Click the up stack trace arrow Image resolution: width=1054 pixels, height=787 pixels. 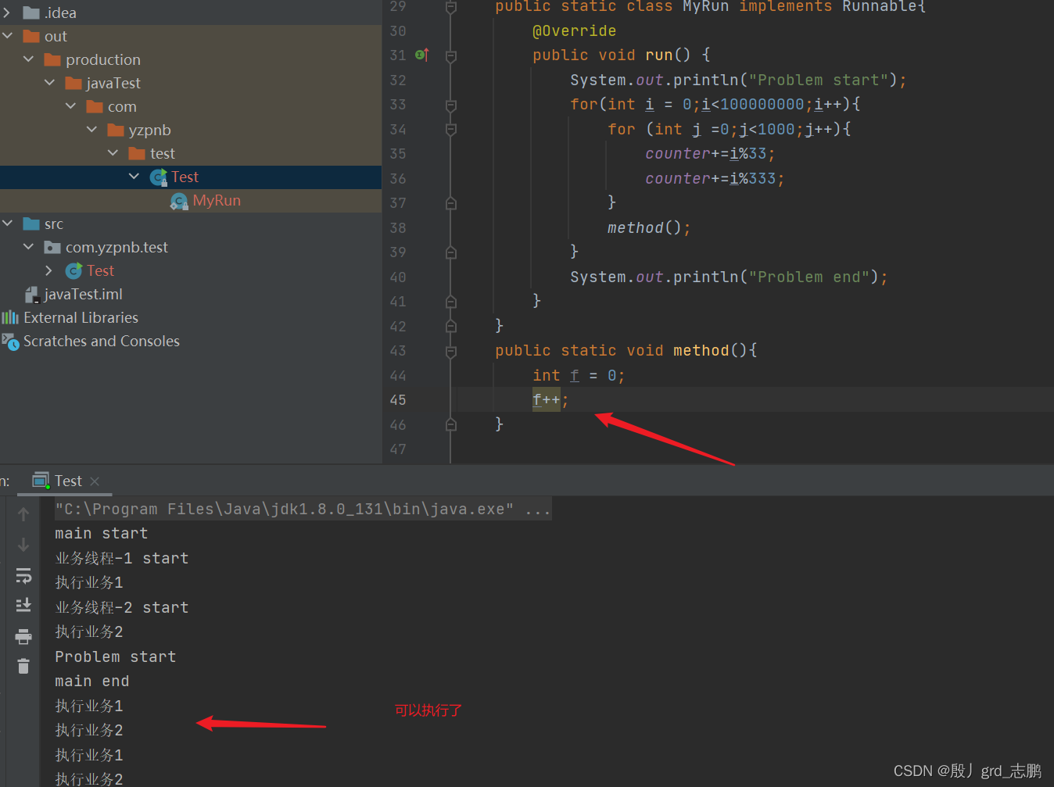coord(23,514)
